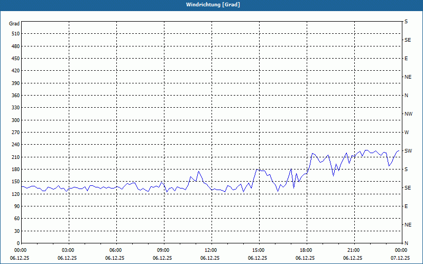Click the 210 y-axis value

pyautogui.click(x=16, y=157)
